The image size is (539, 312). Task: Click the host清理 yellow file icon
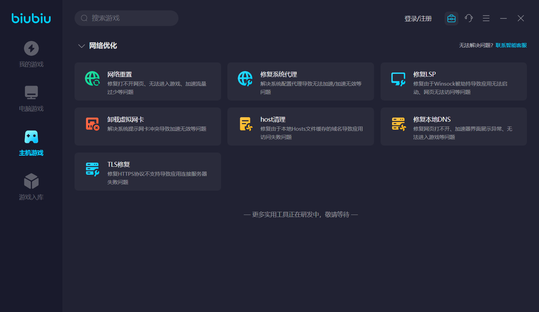tap(246, 124)
